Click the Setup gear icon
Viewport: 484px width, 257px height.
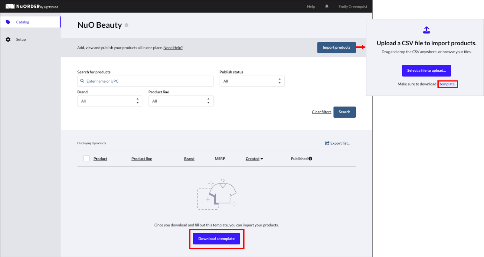click(8, 40)
